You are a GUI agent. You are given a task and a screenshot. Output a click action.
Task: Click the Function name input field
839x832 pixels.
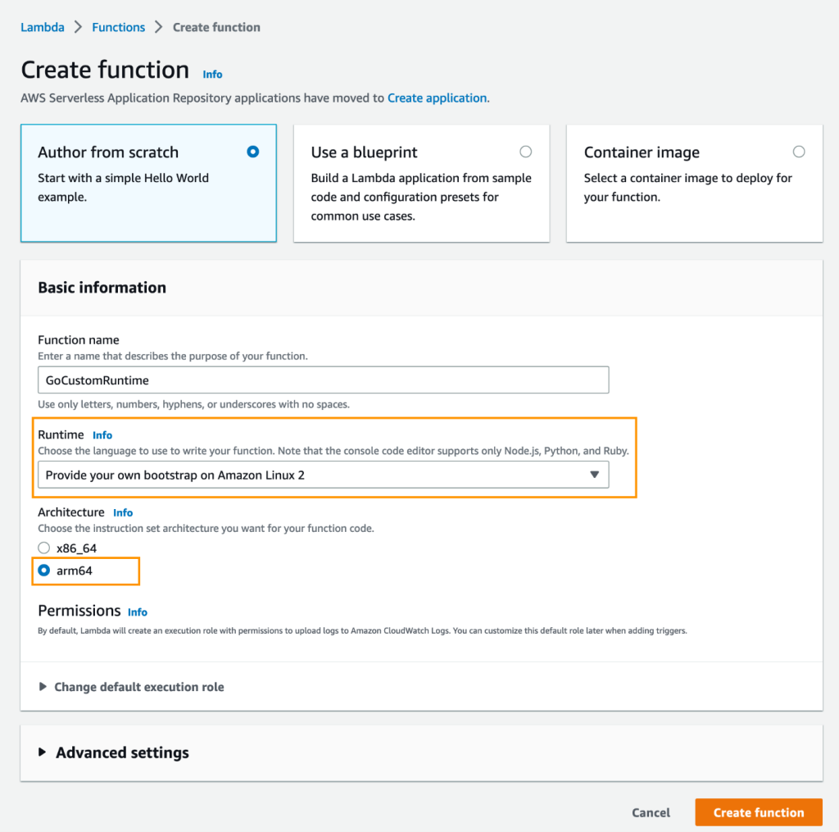pos(323,380)
